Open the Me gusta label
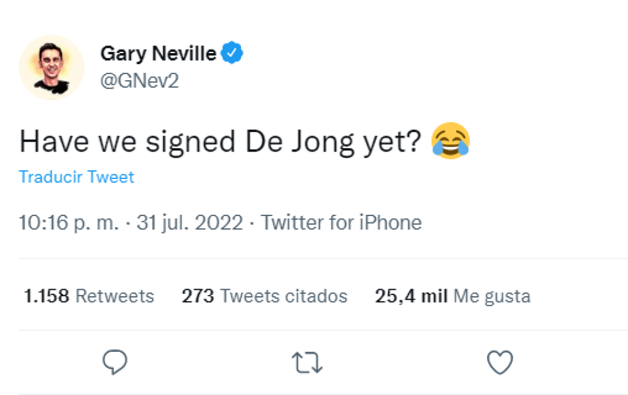The image size is (628, 395). point(491,296)
